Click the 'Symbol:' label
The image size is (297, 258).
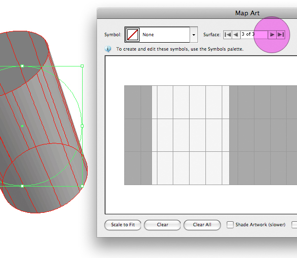[113, 35]
